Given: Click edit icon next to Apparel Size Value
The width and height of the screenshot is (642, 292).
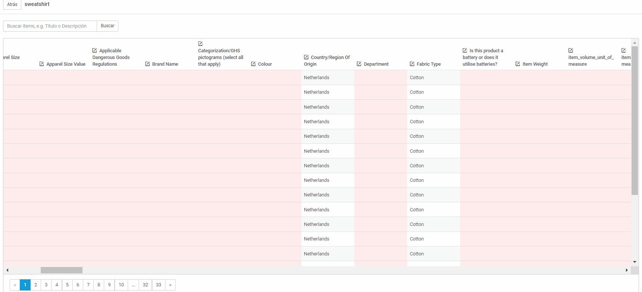Looking at the screenshot, I should [x=41, y=64].
